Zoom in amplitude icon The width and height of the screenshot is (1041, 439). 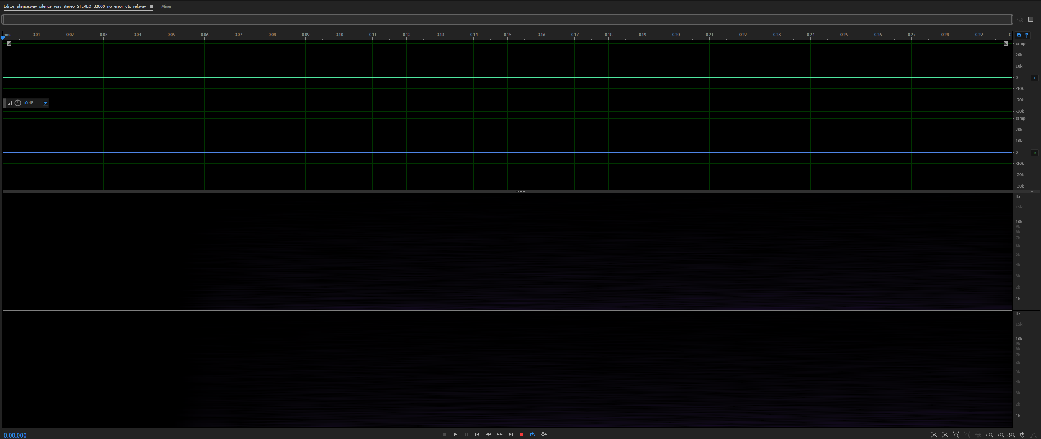click(934, 435)
